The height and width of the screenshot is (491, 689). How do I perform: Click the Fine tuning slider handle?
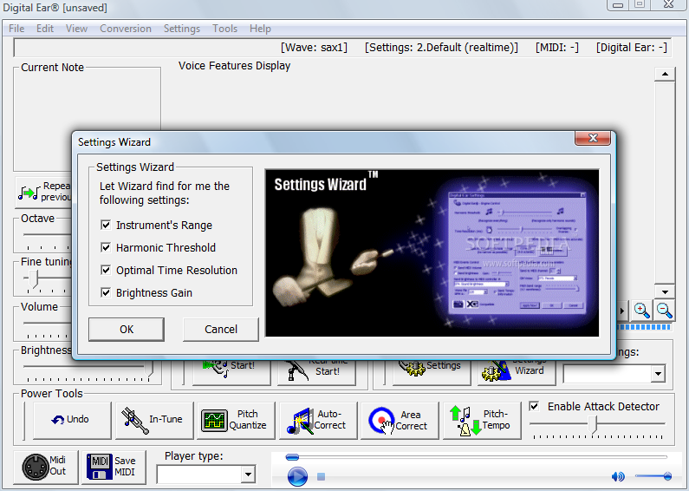[x=34, y=278]
